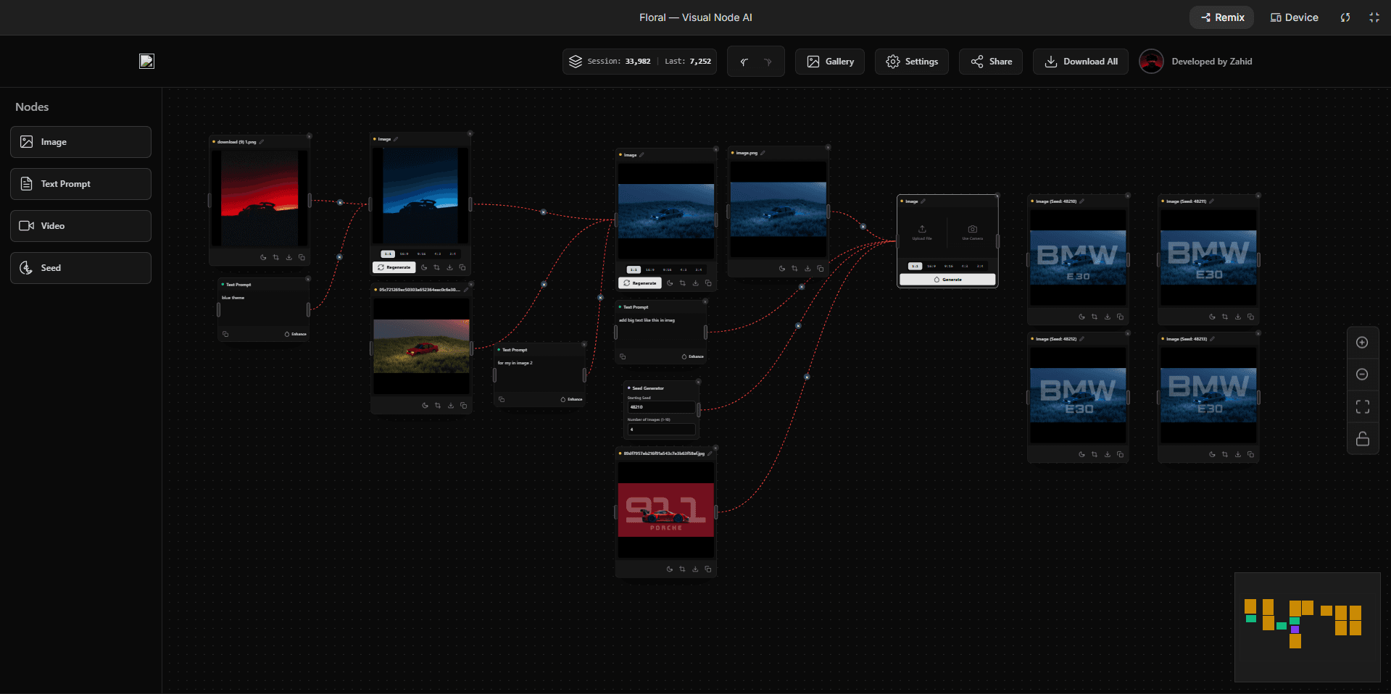Click the zoom in canvas control
The height and width of the screenshot is (694, 1391).
coord(1363,343)
